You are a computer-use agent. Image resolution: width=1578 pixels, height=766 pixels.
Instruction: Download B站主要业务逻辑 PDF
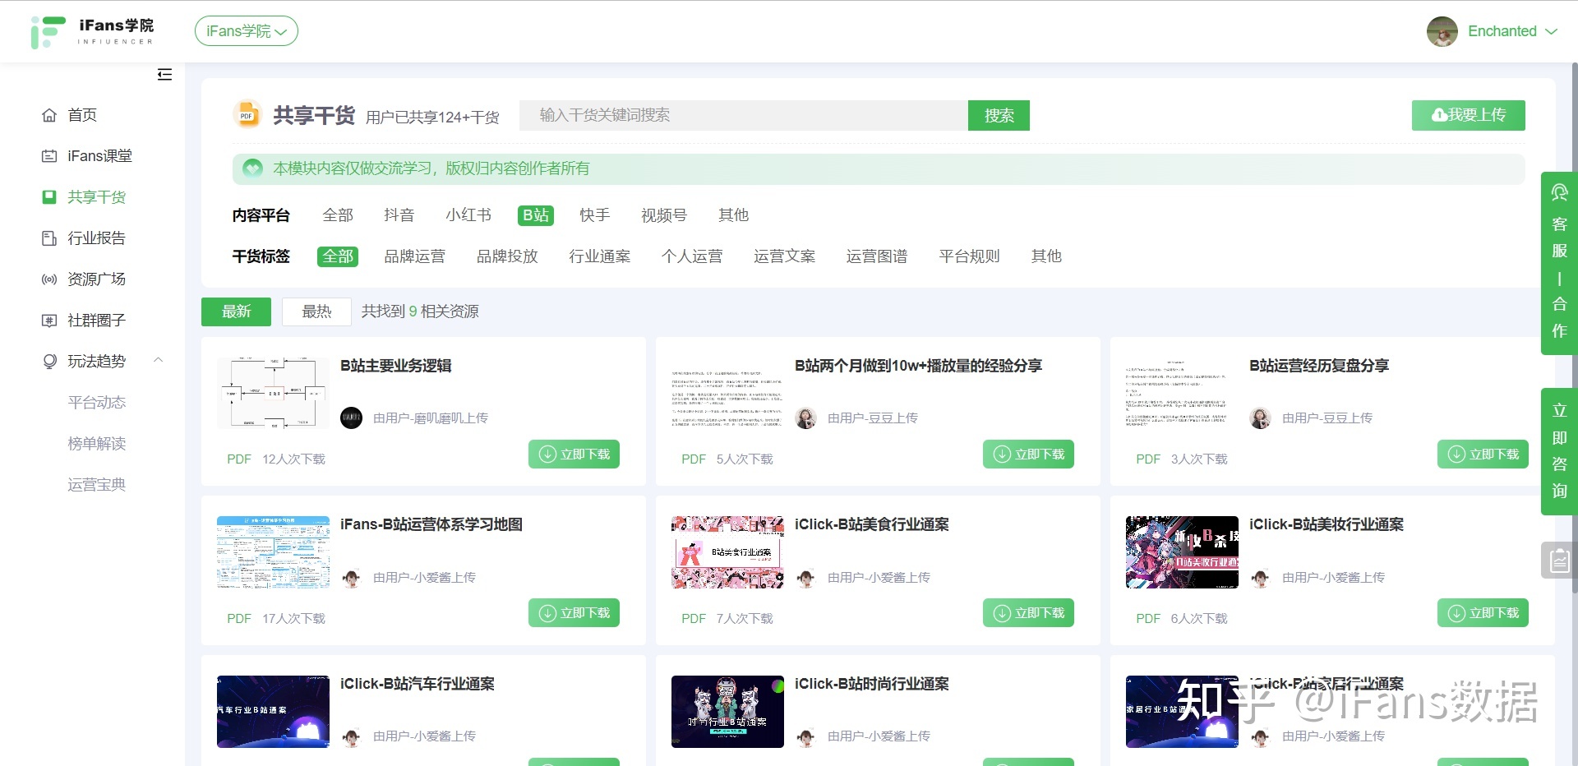tap(574, 455)
